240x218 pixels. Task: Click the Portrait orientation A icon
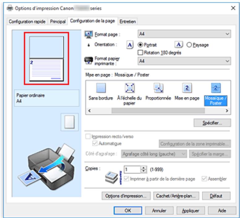130,45
